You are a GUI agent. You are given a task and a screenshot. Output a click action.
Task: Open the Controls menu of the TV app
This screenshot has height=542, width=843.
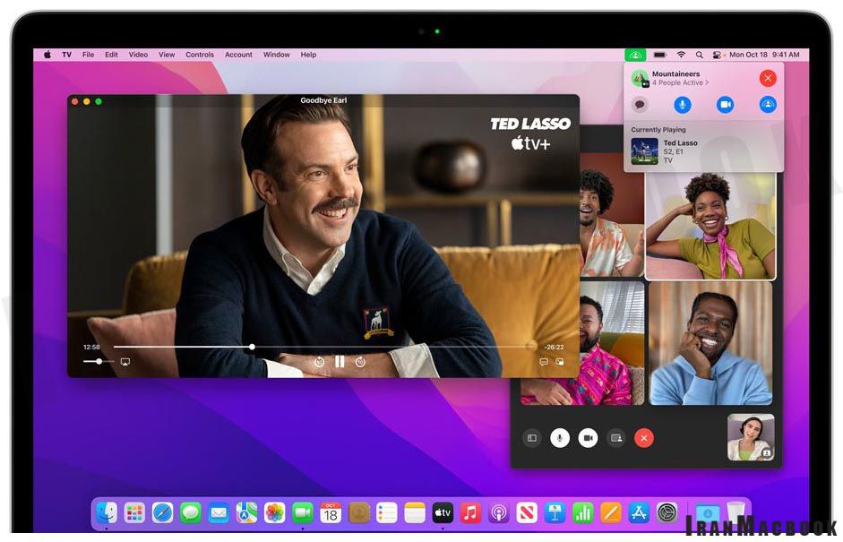(200, 54)
